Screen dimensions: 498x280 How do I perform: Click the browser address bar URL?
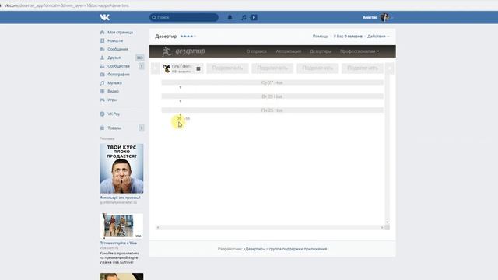67,5
